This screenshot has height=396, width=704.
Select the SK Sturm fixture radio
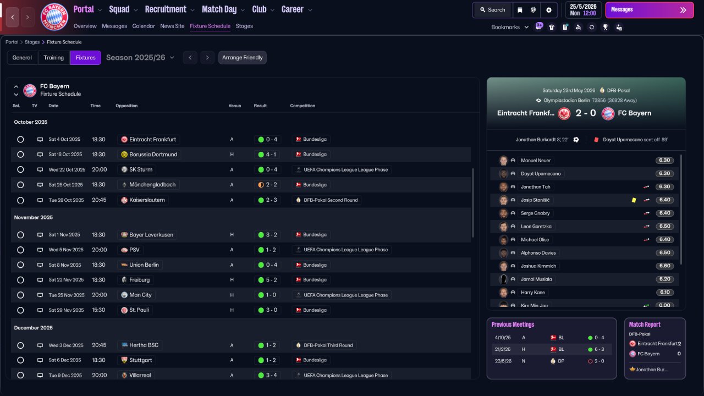pyautogui.click(x=20, y=170)
